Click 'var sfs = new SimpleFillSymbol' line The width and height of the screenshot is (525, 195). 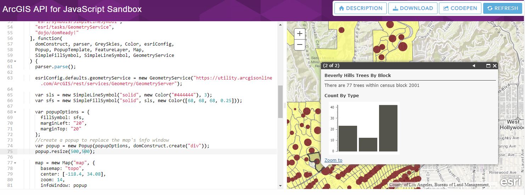pos(139,101)
